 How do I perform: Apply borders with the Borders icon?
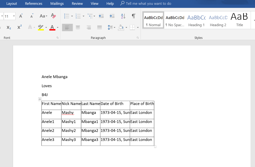click(x=132, y=27)
